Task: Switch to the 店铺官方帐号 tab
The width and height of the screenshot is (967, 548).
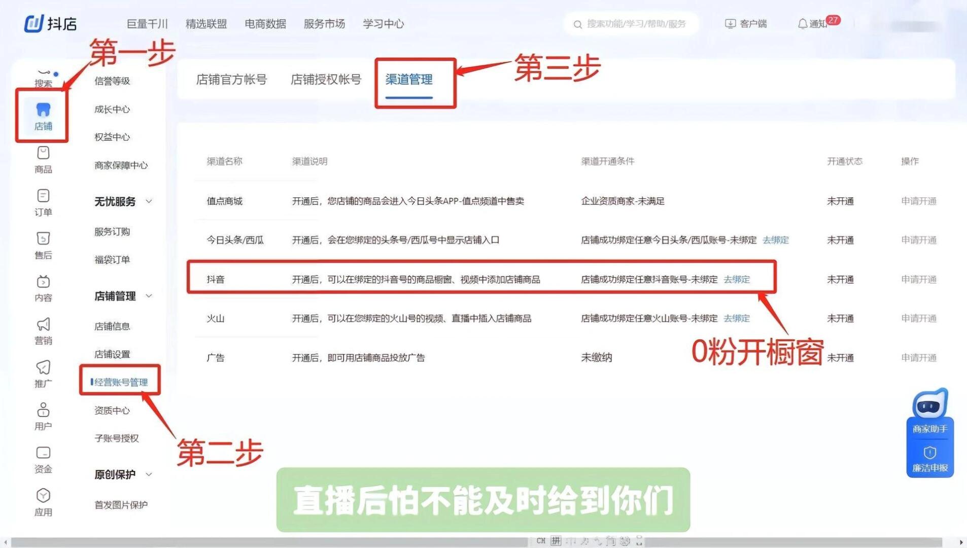Action: [x=231, y=80]
